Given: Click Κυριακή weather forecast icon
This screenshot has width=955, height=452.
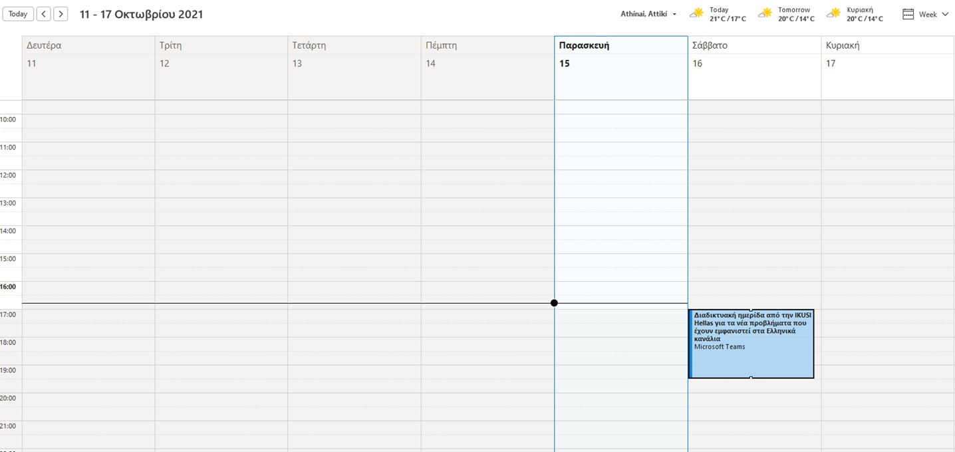Looking at the screenshot, I should click(x=834, y=13).
